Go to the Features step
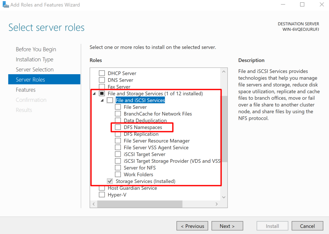Screen dimensions: 329x234 tap(26, 90)
